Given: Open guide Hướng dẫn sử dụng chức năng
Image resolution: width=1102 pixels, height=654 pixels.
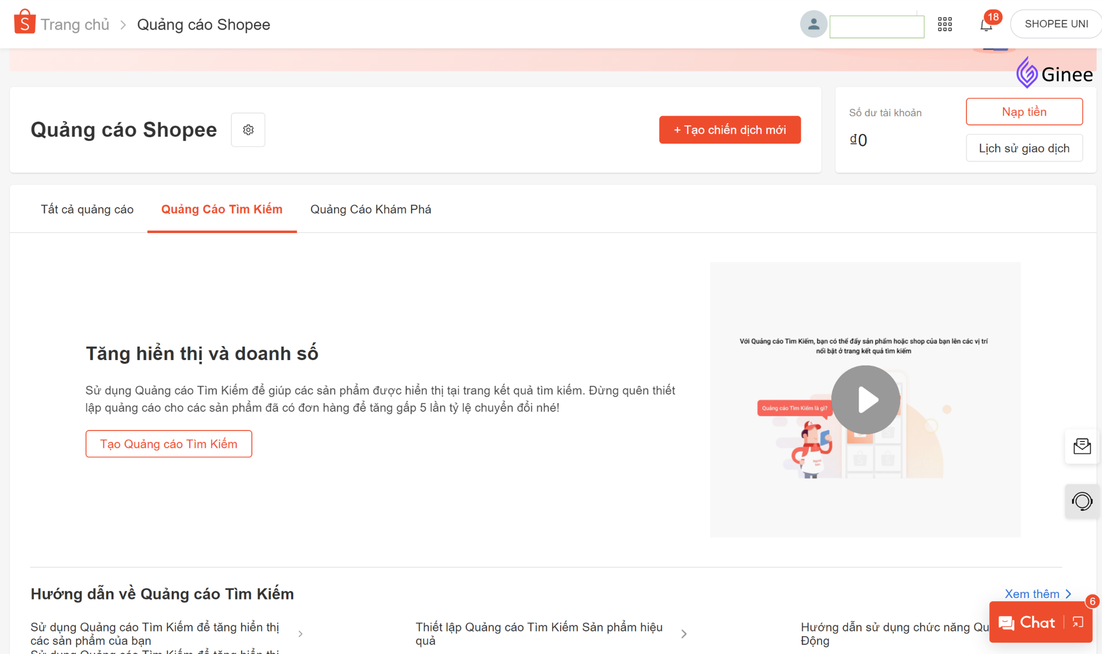Looking at the screenshot, I should coord(895,634).
